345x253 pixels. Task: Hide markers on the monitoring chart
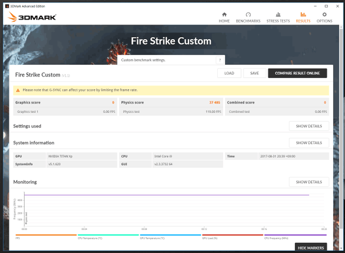[x=311, y=248]
